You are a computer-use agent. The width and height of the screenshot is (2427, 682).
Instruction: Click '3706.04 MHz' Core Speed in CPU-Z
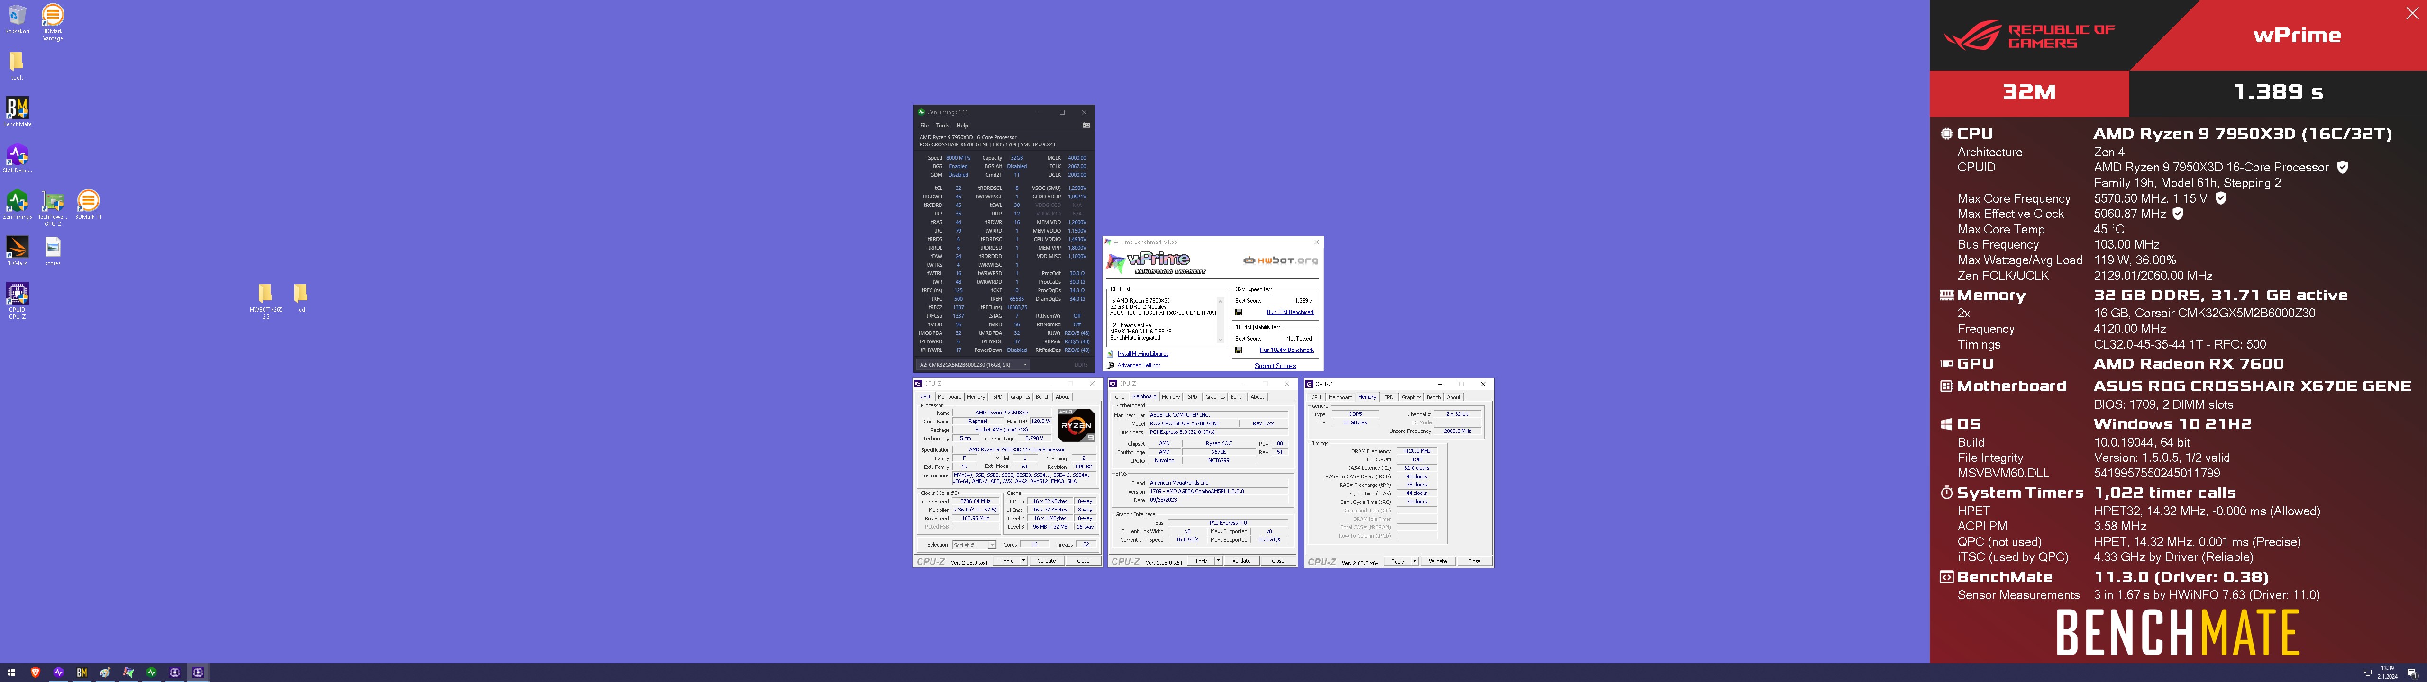[x=975, y=501]
